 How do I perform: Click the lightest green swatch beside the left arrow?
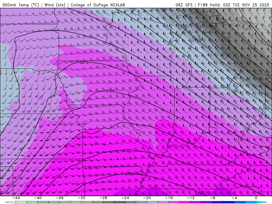point(21,202)
